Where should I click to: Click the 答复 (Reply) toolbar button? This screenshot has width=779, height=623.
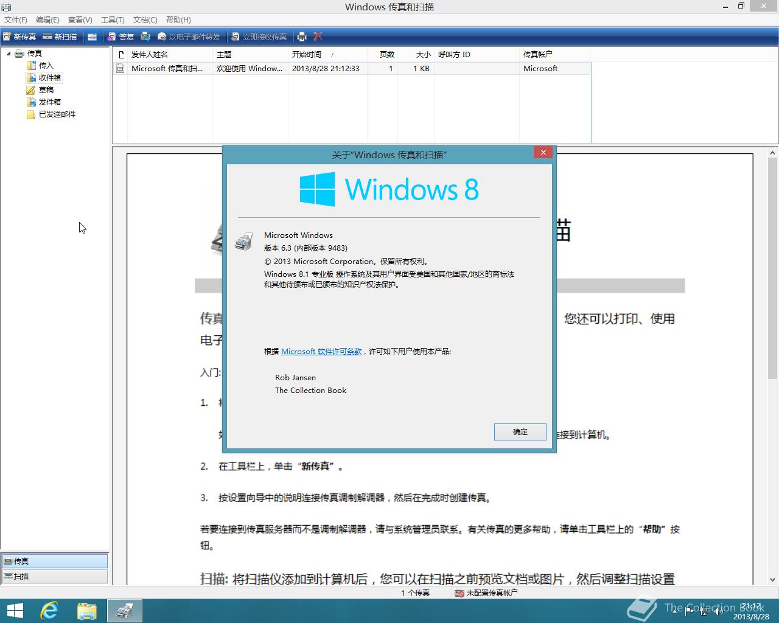click(x=121, y=37)
